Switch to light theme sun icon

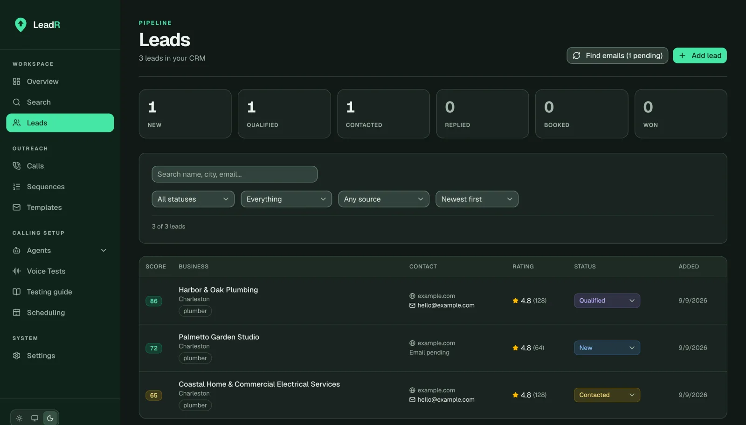point(19,418)
